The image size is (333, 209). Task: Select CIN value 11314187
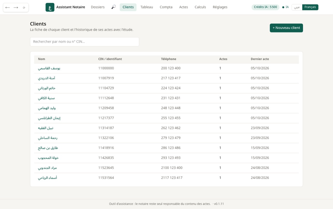106,128
